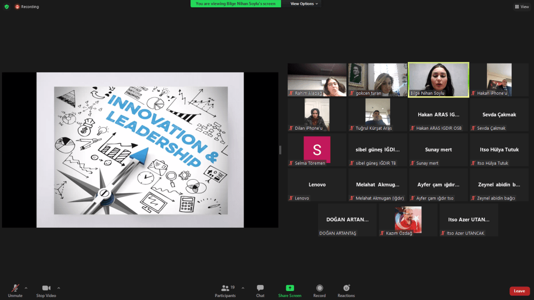Click the shared Innovation & Leadership slide

click(140, 150)
